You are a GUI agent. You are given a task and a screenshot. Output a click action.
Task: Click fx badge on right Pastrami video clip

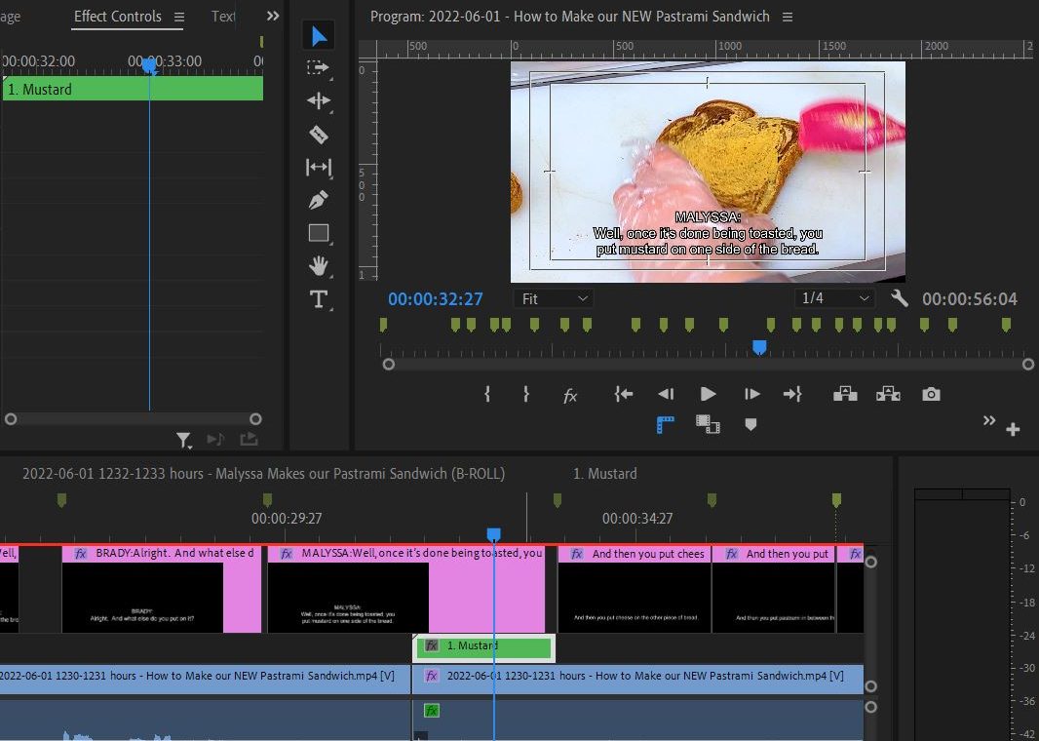tap(432, 676)
